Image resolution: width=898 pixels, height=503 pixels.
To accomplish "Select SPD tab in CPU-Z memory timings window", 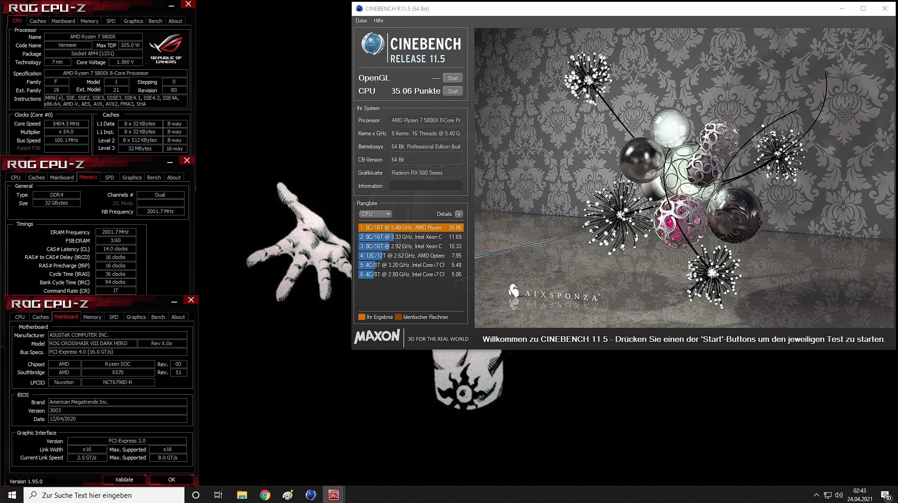I will (110, 178).
